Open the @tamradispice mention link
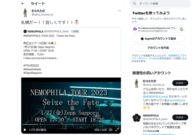 tap(176, 100)
